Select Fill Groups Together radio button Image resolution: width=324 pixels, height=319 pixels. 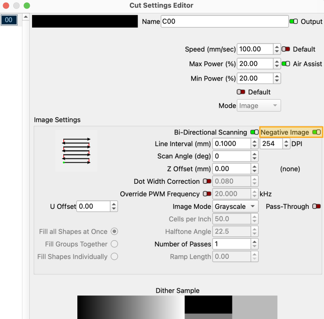(115, 244)
